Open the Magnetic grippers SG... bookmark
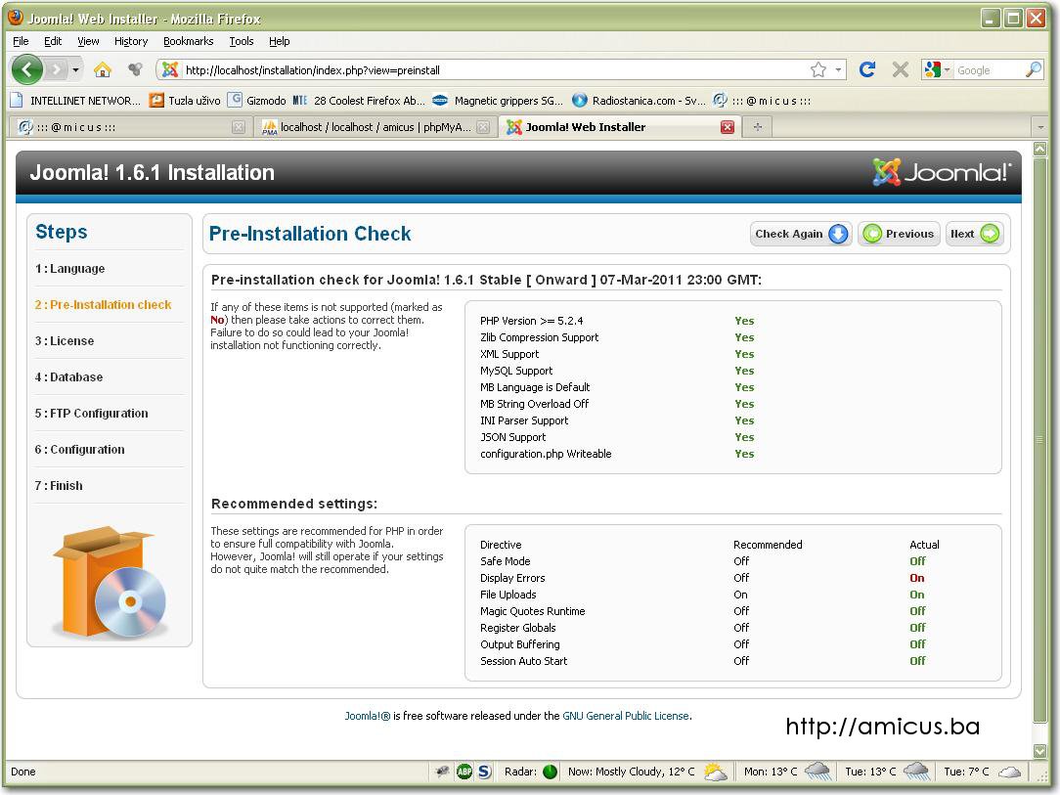Viewport: 1060px width, 795px height. tap(498, 101)
